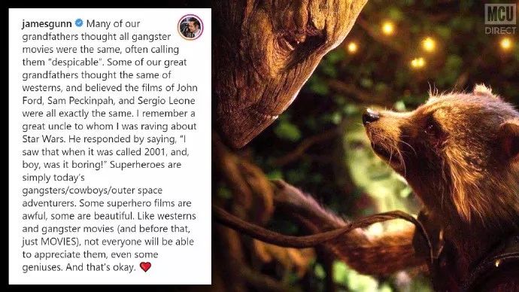
Task: Click the word "geniuses" near the end
Action: [x=41, y=267]
